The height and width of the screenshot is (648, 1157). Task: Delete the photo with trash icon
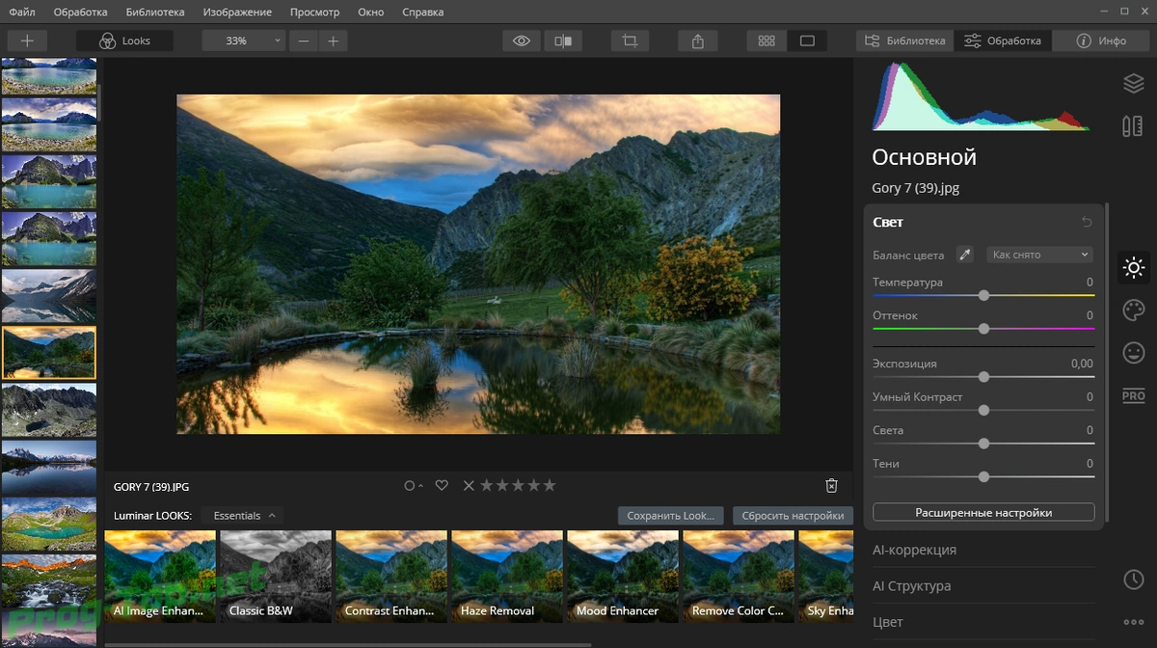[x=832, y=486]
